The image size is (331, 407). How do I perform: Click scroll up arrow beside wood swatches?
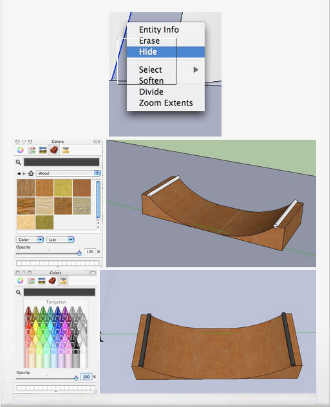click(x=98, y=223)
